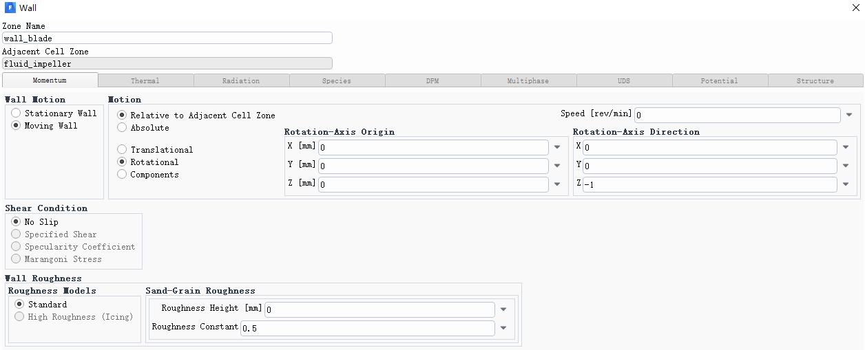Image resolution: width=865 pixels, height=350 pixels.
Task: Choose Relative to Adjacent Cell Zone
Action: [x=122, y=116]
